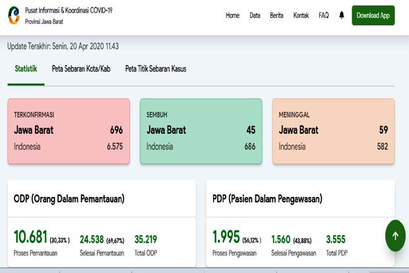Switch to Peta Sebaran Kota/Kab tab
409x273 pixels.
tap(81, 69)
